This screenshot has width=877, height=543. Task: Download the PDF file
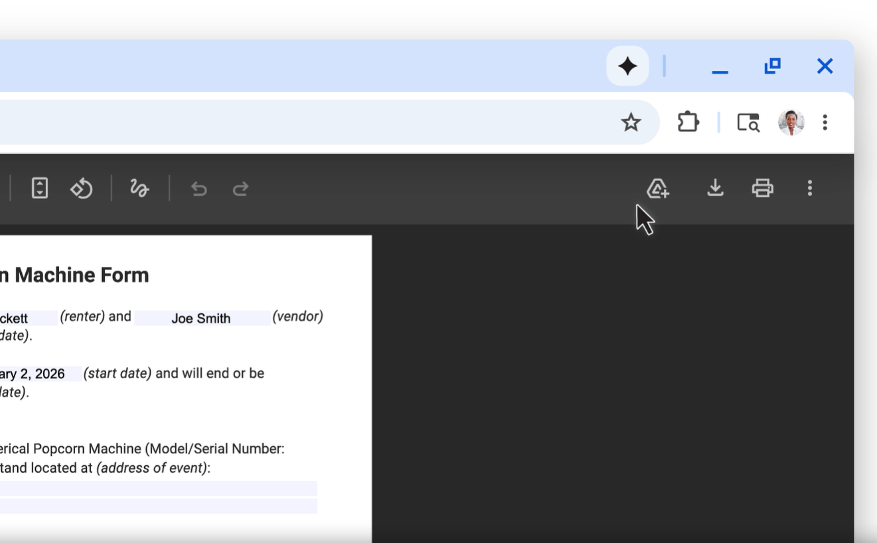[x=715, y=189]
